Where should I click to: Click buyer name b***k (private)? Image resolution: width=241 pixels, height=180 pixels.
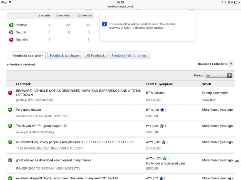pos(155,93)
